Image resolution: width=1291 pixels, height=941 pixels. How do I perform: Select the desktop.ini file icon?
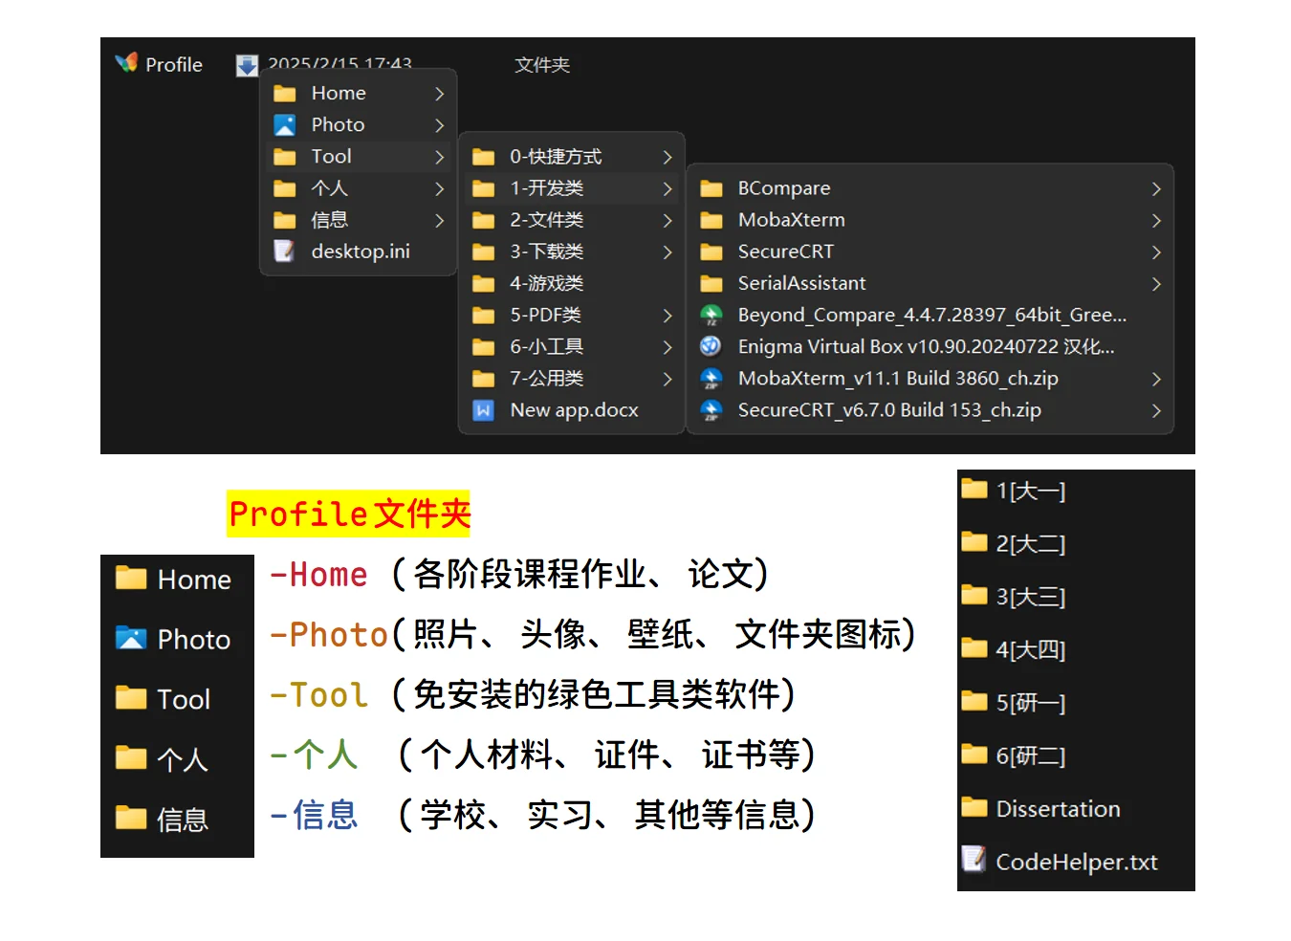(283, 251)
